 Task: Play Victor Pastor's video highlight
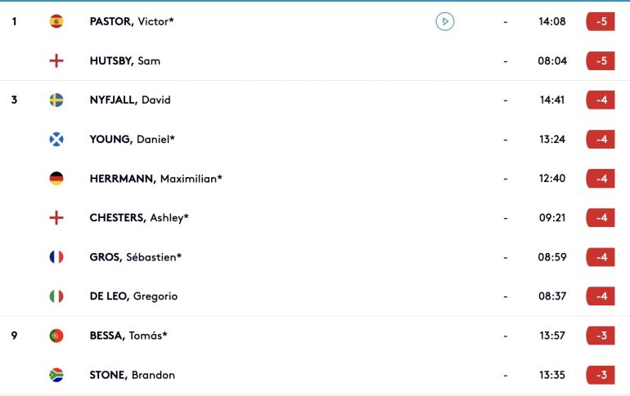click(x=445, y=22)
